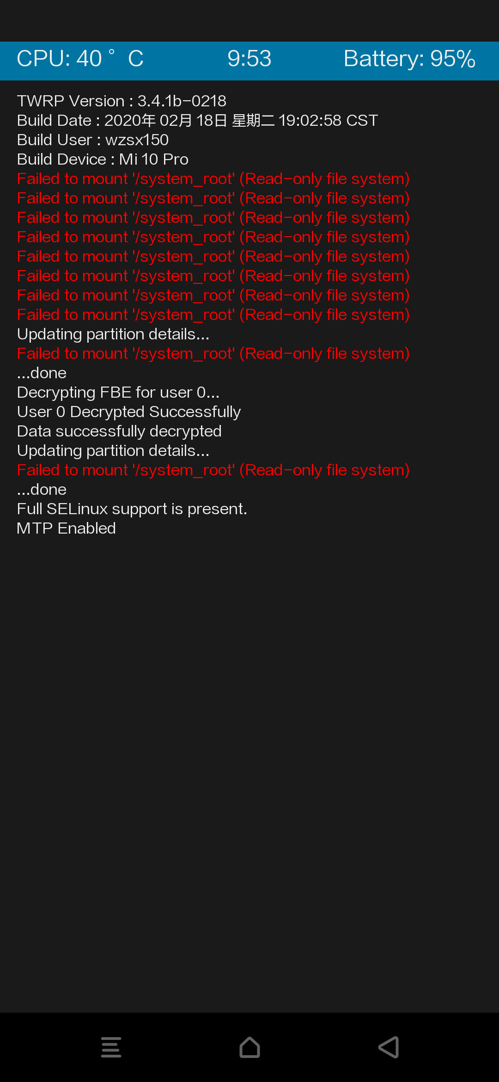This screenshot has width=499, height=1082.
Task: Tap the CPU temperature readout
Action: tap(80, 59)
